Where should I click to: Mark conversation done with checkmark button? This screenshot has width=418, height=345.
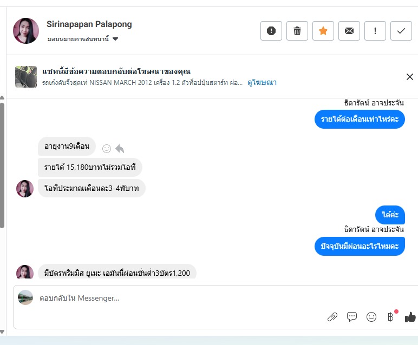point(401,31)
